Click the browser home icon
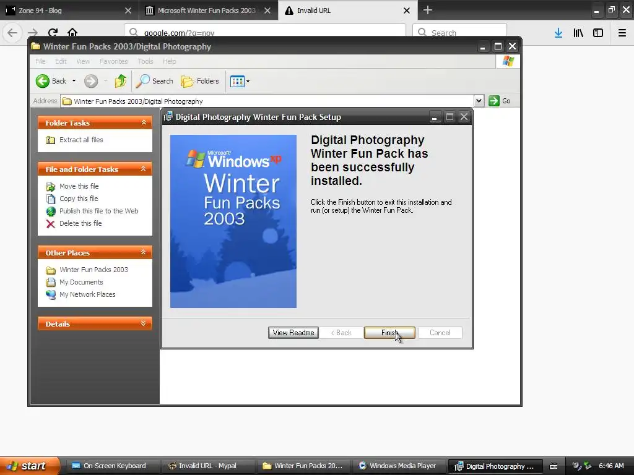Image resolution: width=634 pixels, height=475 pixels. pyautogui.click(x=72, y=33)
